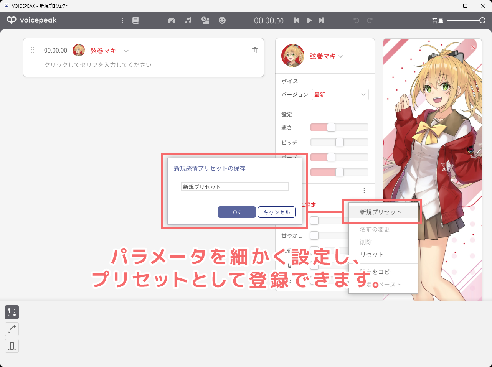
Task: Select the bracketed frame mode icon bottom-left
Action: point(12,346)
